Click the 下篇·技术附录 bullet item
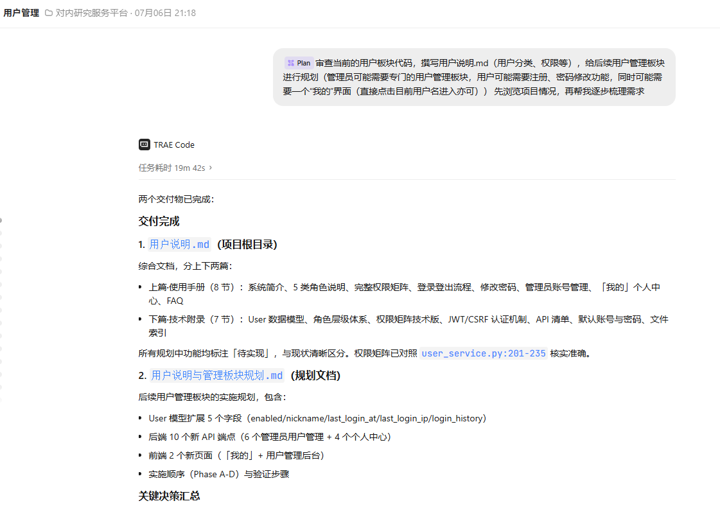 pos(408,326)
